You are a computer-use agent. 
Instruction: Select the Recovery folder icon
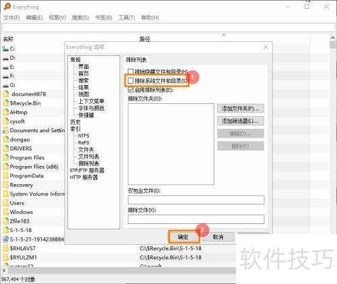pyautogui.click(x=6, y=185)
